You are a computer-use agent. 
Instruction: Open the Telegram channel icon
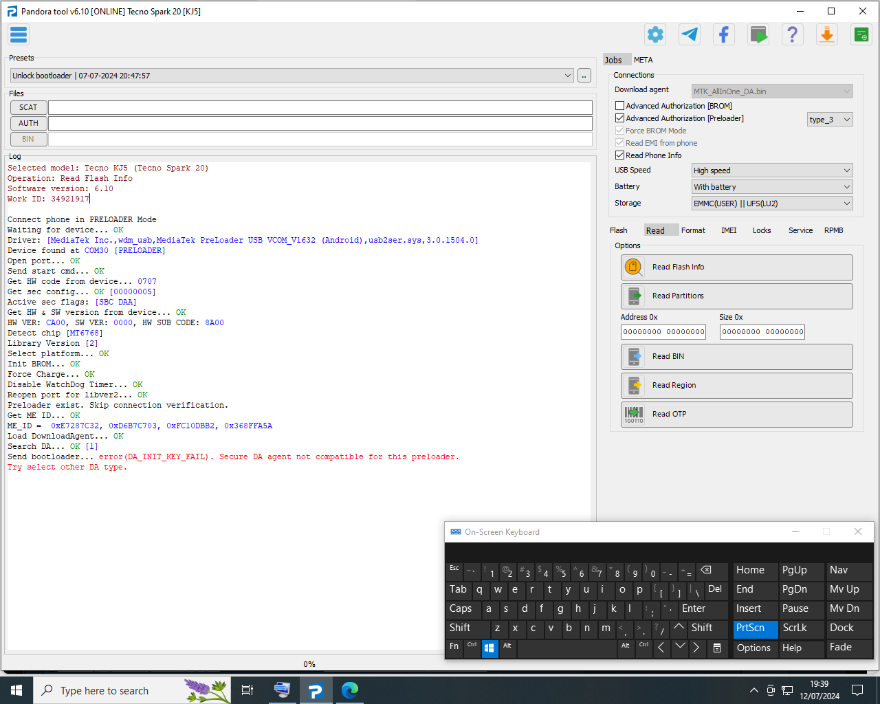pyautogui.click(x=690, y=34)
